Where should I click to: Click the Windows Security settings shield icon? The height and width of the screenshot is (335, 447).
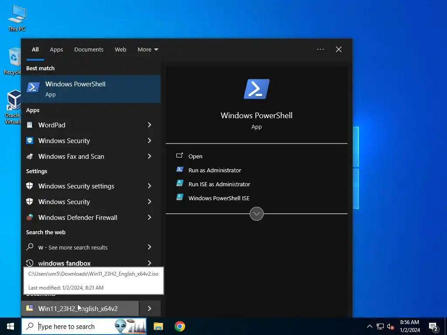30,186
